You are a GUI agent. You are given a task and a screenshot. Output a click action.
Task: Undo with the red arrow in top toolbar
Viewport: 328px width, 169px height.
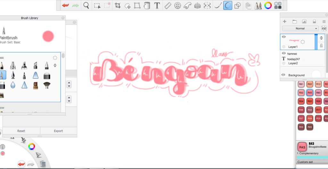coord(65,6)
